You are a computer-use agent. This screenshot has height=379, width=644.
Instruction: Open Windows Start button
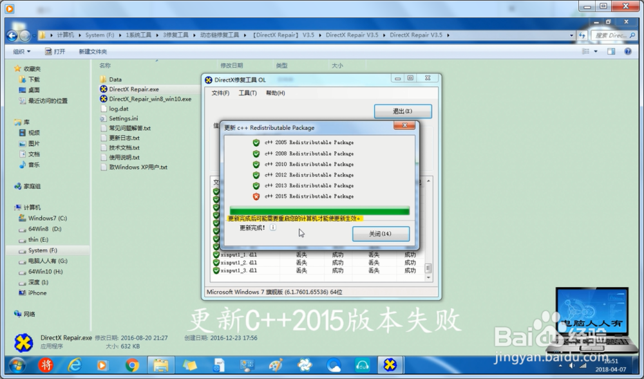click(17, 365)
